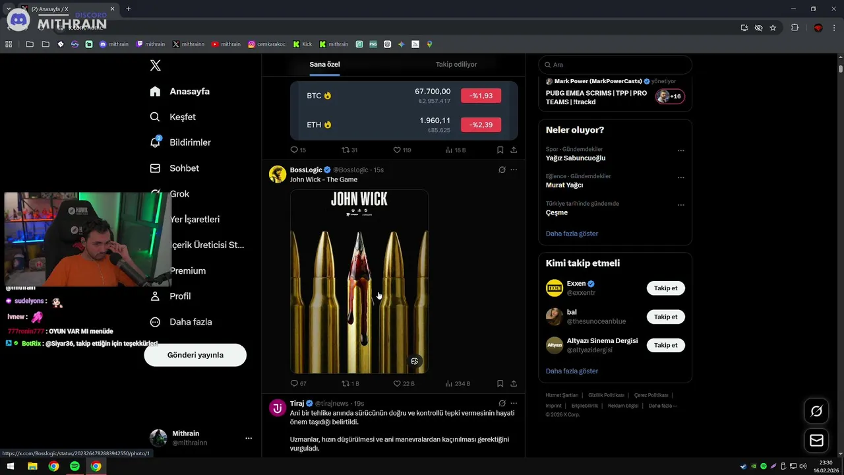The width and height of the screenshot is (844, 475).
Task: Click the bookmark star in address bar
Action: [x=773, y=28]
